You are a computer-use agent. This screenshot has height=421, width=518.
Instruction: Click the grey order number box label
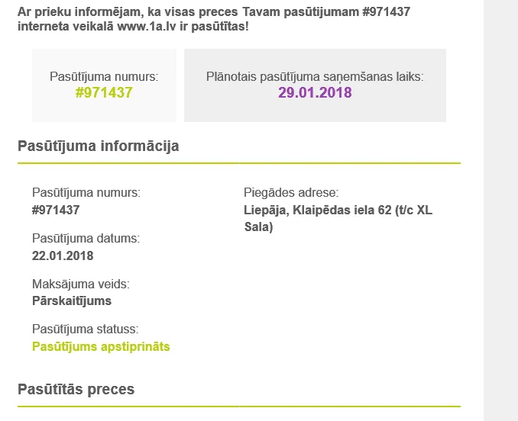[104, 76]
